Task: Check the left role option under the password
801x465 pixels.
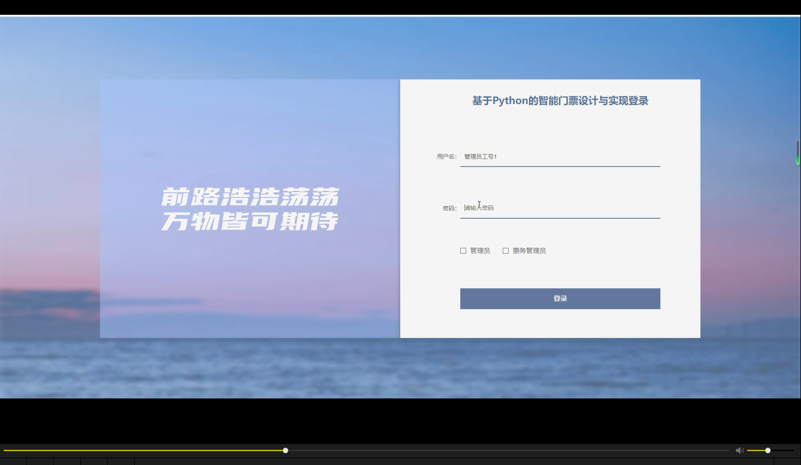Action: pyautogui.click(x=463, y=250)
